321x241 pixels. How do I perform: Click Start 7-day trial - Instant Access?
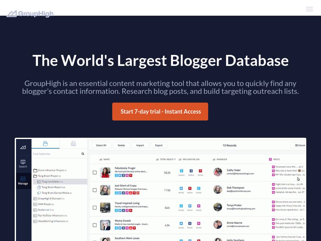pos(160,112)
